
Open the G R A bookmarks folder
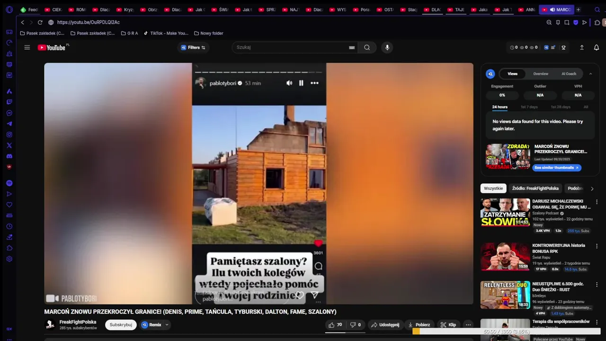click(x=130, y=33)
